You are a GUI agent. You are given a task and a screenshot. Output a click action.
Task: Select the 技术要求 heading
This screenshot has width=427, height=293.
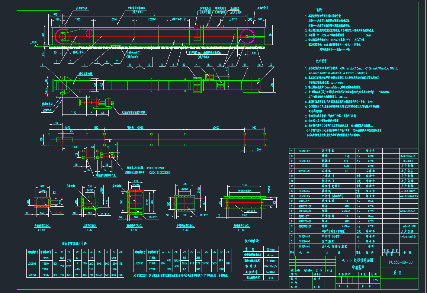322,61
